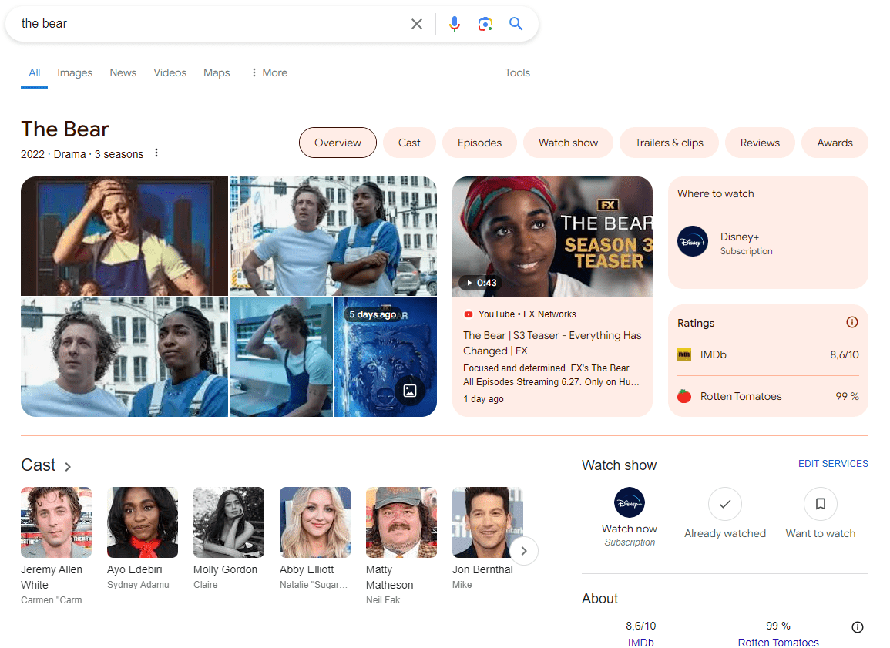Open Ayo Edebiri's cast photo
Image resolution: width=890 pixels, height=648 pixels.
click(x=143, y=522)
